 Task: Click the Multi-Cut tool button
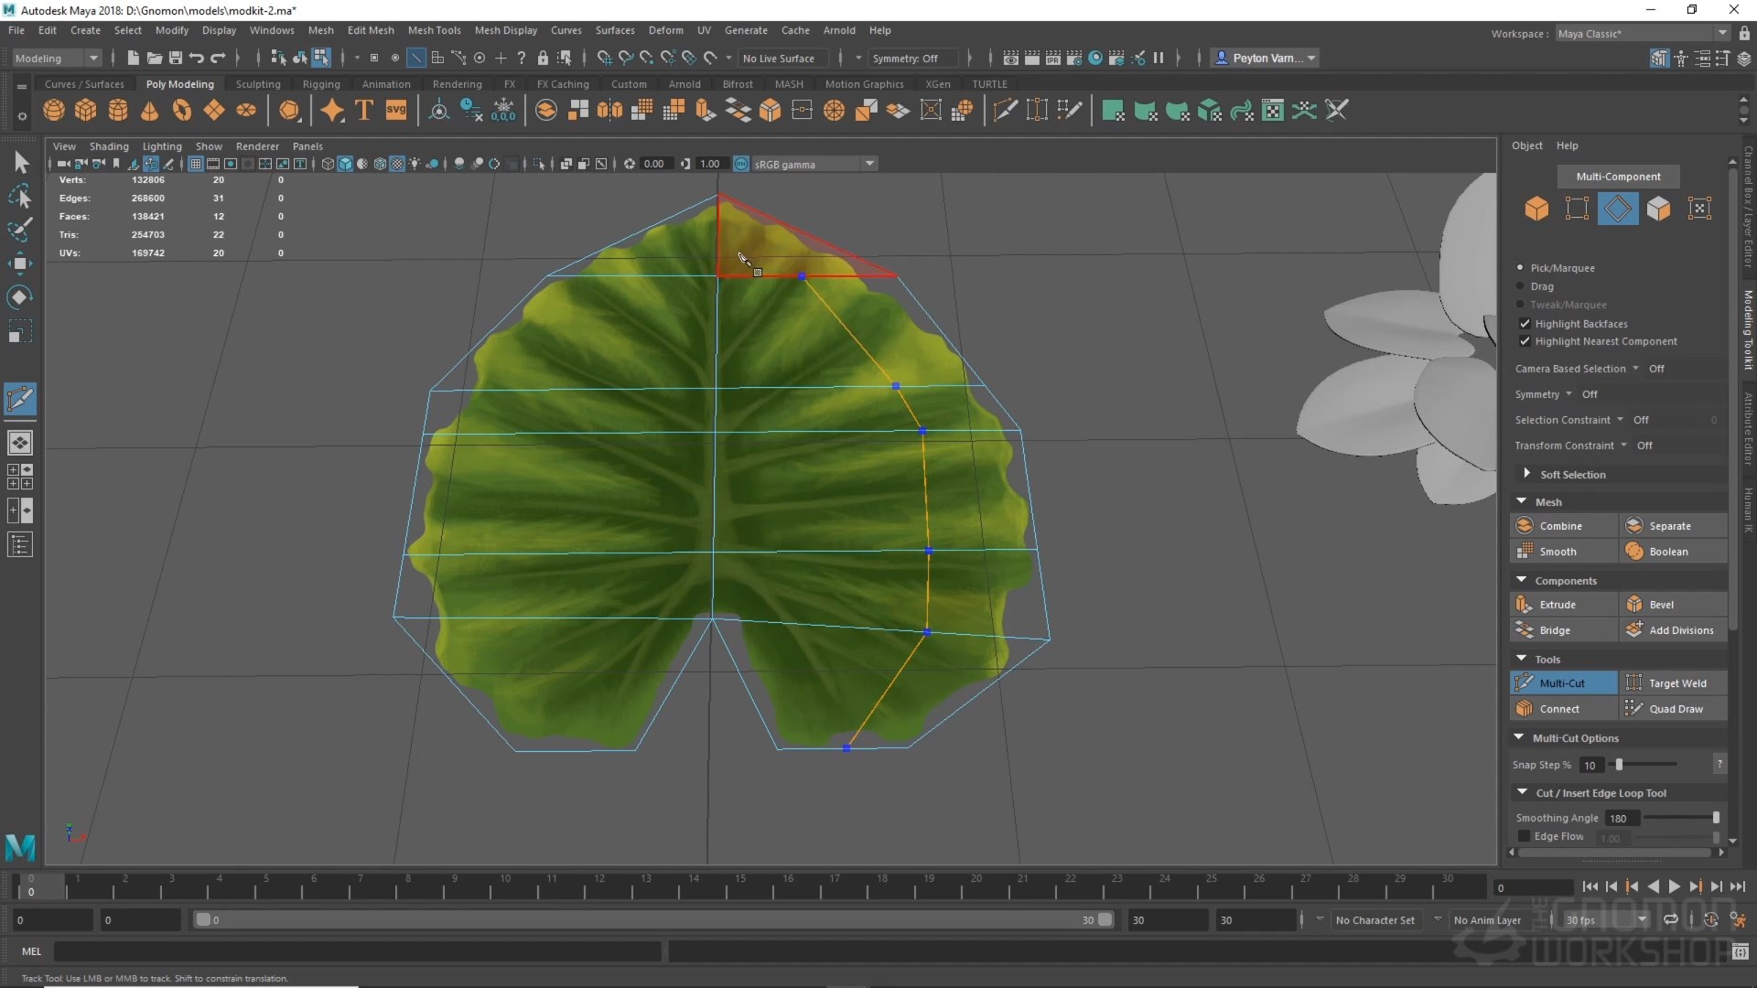tap(1562, 683)
